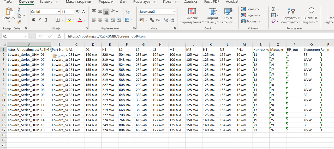Click the Insert Function fx icon
The width and height of the screenshot is (334, 149).
pyautogui.click(x=59, y=36)
